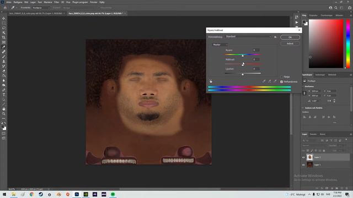This screenshot has width=353, height=198.
Task: Click the Avbryt button
Action: click(x=290, y=43)
